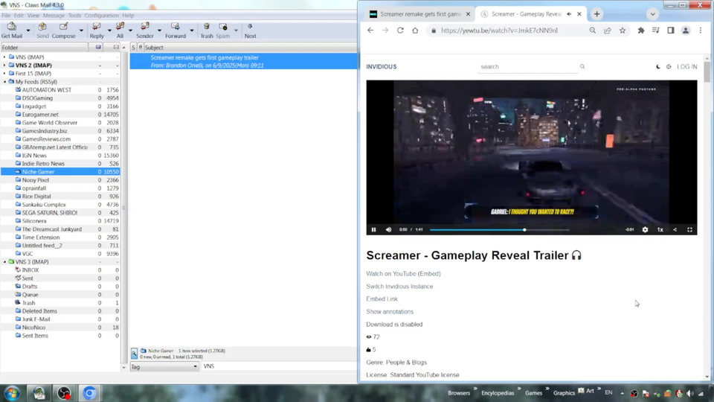
Task: Click the Forward toolbar icon
Action: tap(176, 30)
